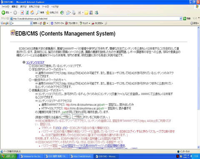Open the 編集 (Edit) menu
The image size is (200, 159).
pyautogui.click(x=15, y=7)
